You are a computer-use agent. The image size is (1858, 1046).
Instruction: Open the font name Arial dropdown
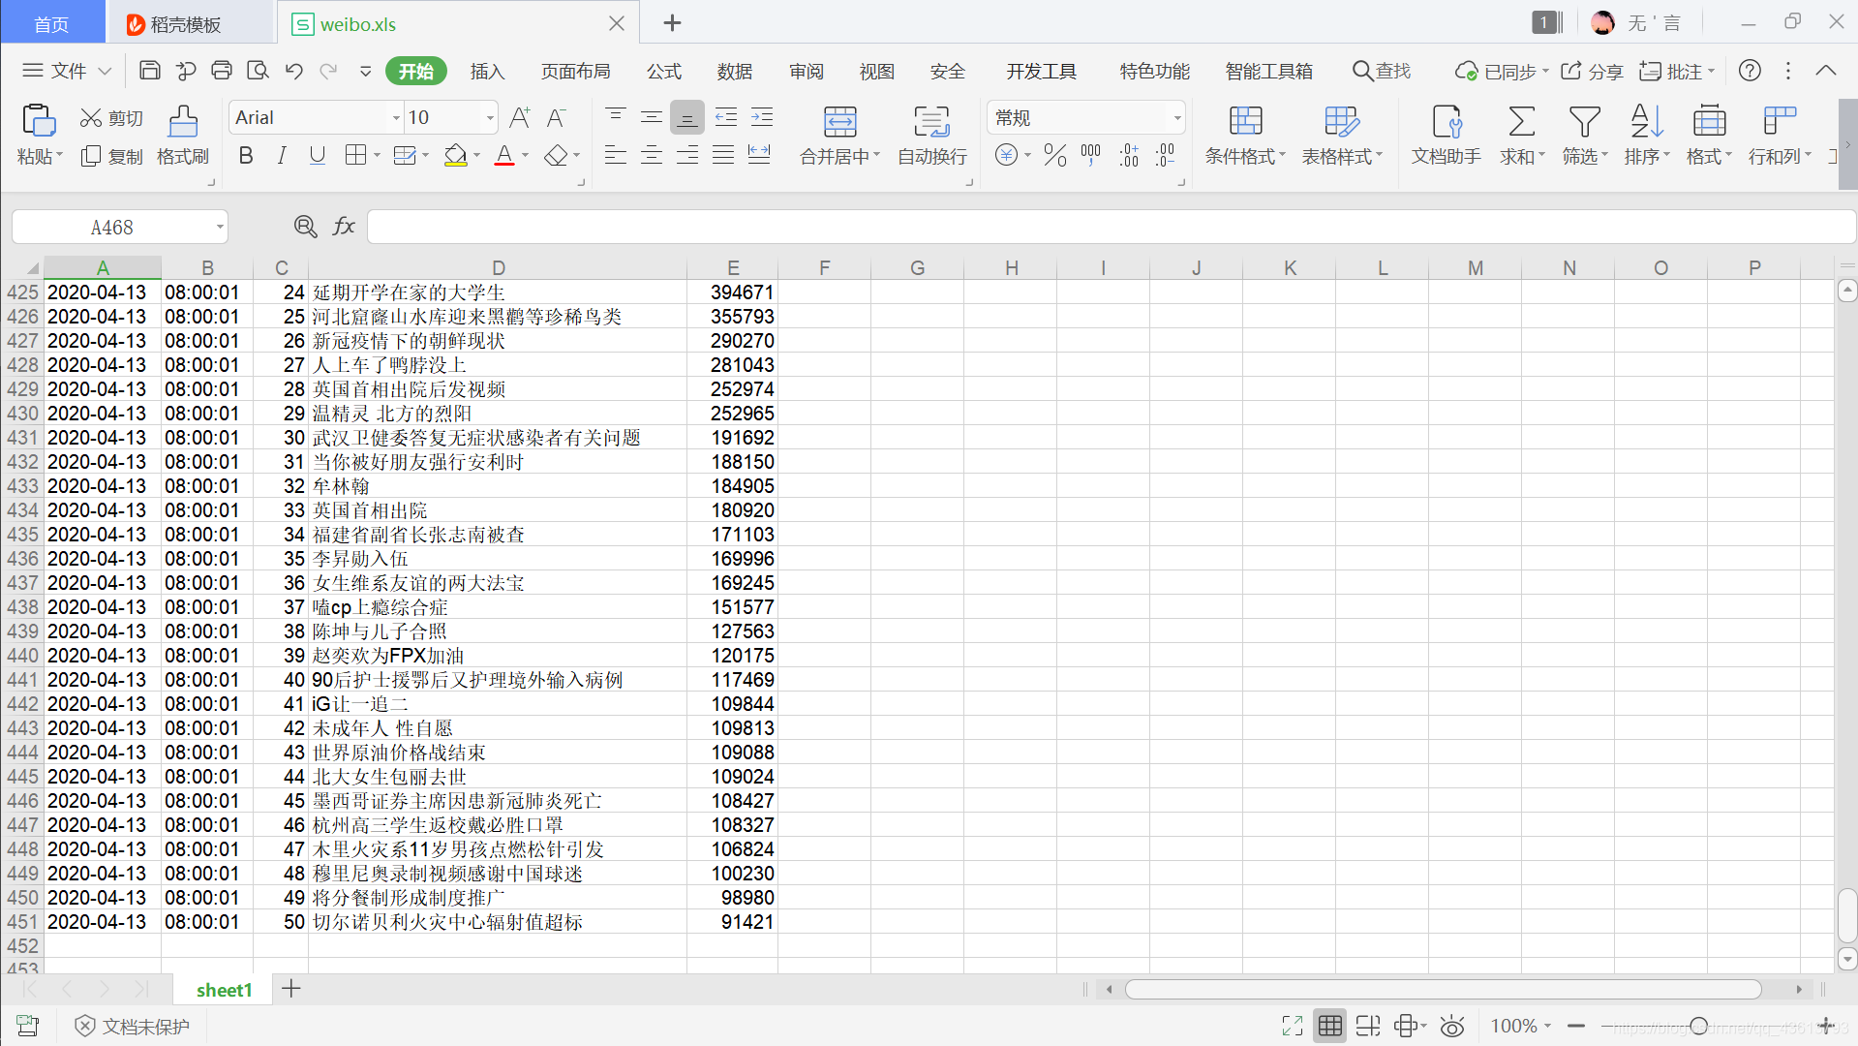point(396,118)
